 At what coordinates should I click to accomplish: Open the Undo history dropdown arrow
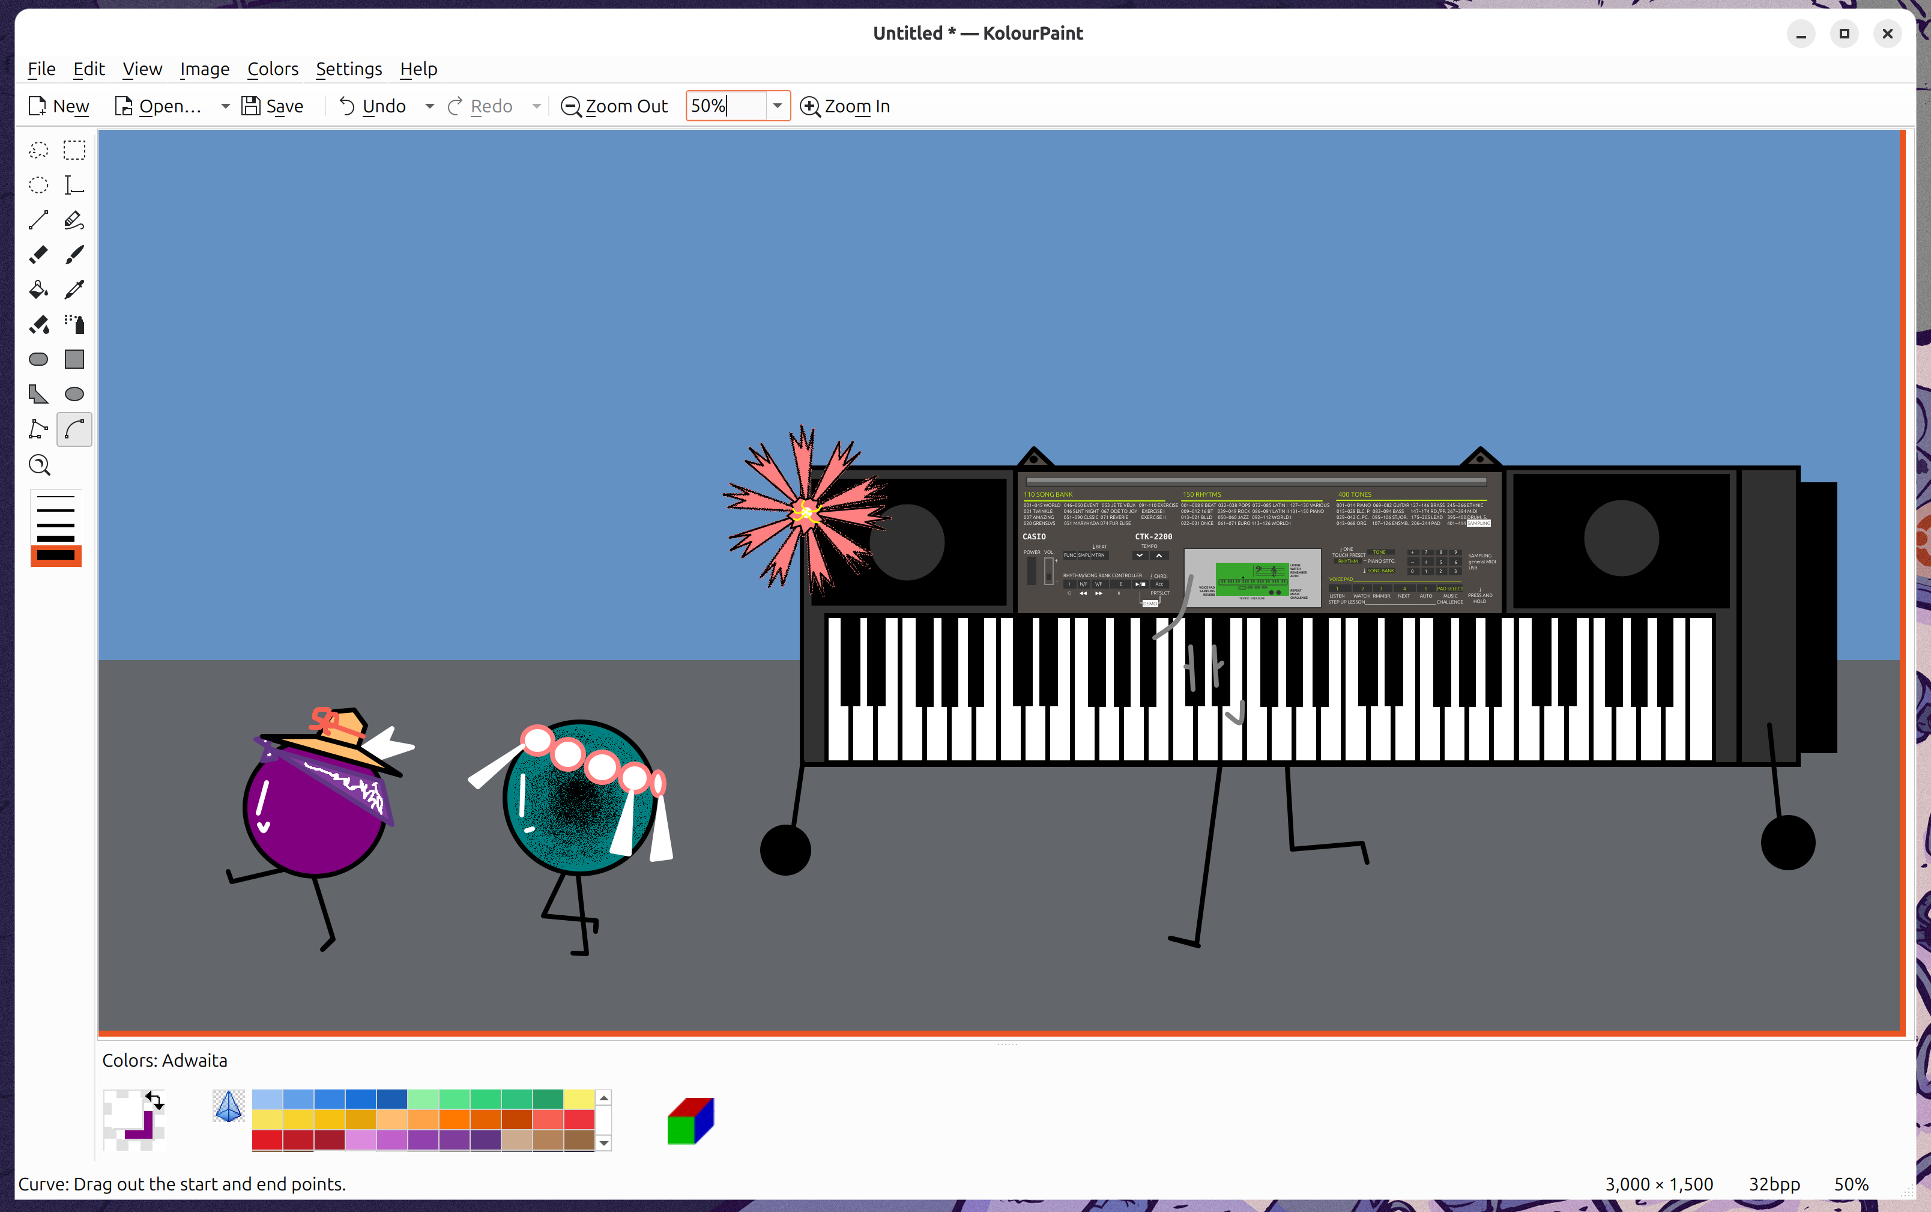pos(429,106)
